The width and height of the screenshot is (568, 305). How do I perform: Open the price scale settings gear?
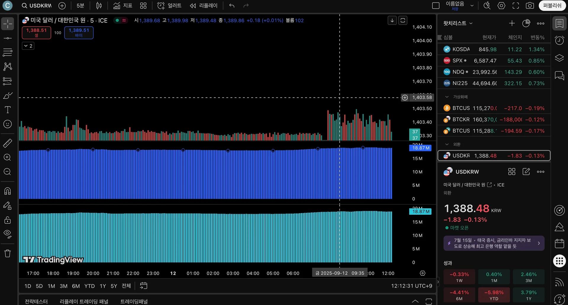tap(422, 273)
